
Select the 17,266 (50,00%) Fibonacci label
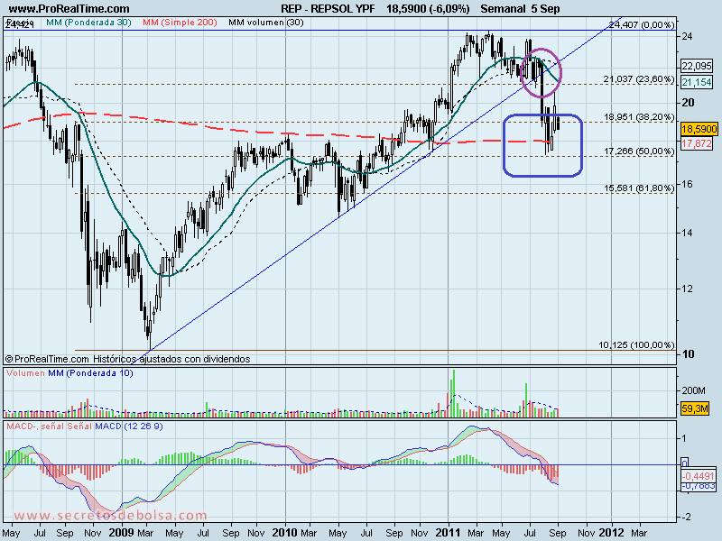[x=639, y=151]
